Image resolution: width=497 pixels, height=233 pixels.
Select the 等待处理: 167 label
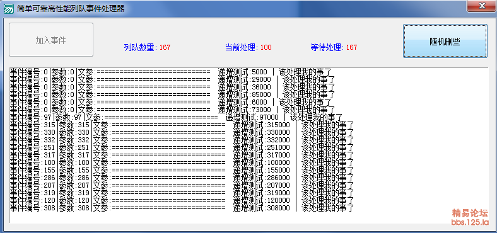tap(334, 47)
